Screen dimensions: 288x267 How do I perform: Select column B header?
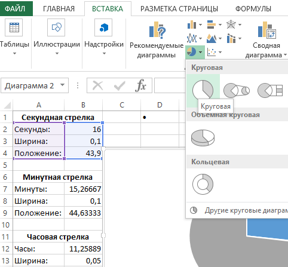point(83,105)
